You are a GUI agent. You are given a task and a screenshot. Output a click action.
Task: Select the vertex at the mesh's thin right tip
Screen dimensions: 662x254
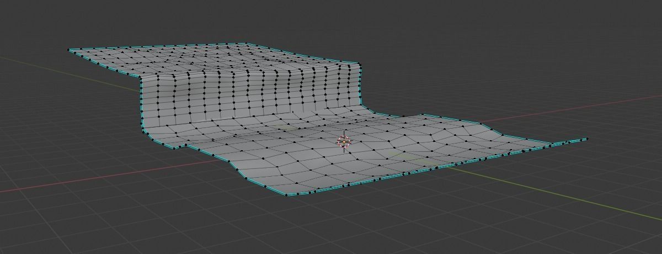[586, 139]
